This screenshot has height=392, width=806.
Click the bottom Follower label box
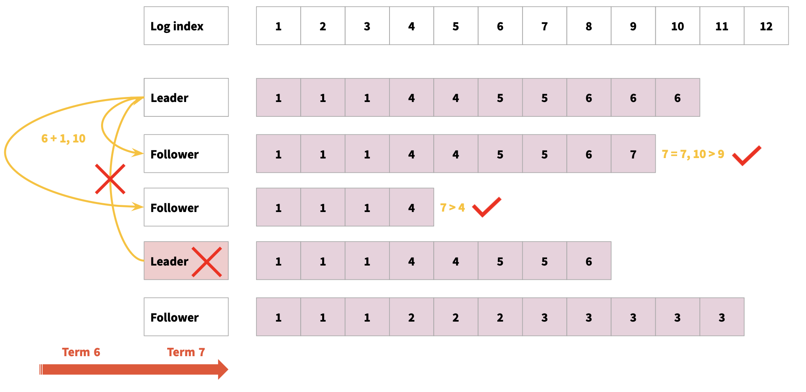click(186, 317)
